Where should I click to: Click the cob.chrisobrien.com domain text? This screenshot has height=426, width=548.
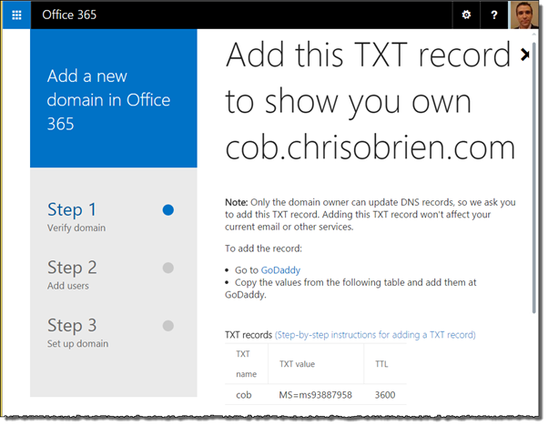[370, 147]
